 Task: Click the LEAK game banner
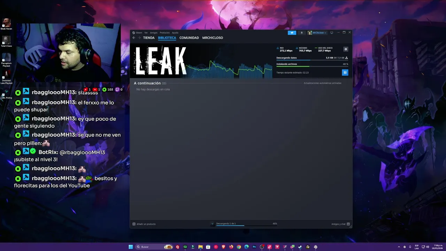pyautogui.click(x=161, y=61)
